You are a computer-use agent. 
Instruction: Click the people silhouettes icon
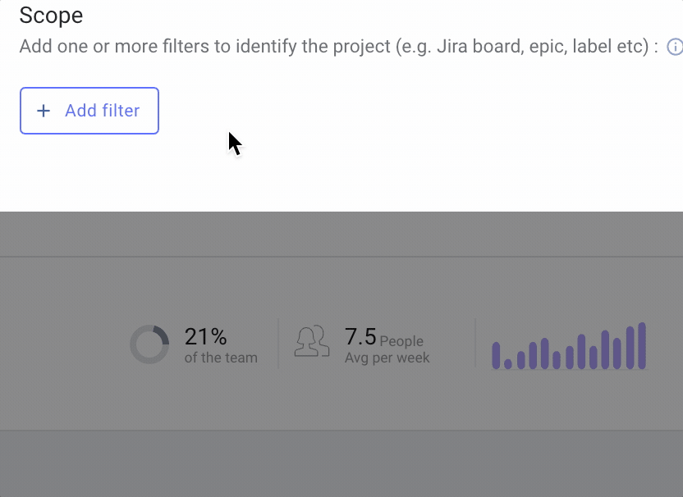tap(312, 341)
